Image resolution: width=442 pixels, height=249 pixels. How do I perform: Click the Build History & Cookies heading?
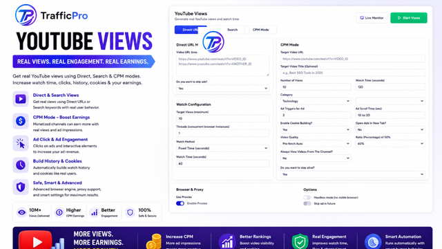(x=57, y=161)
